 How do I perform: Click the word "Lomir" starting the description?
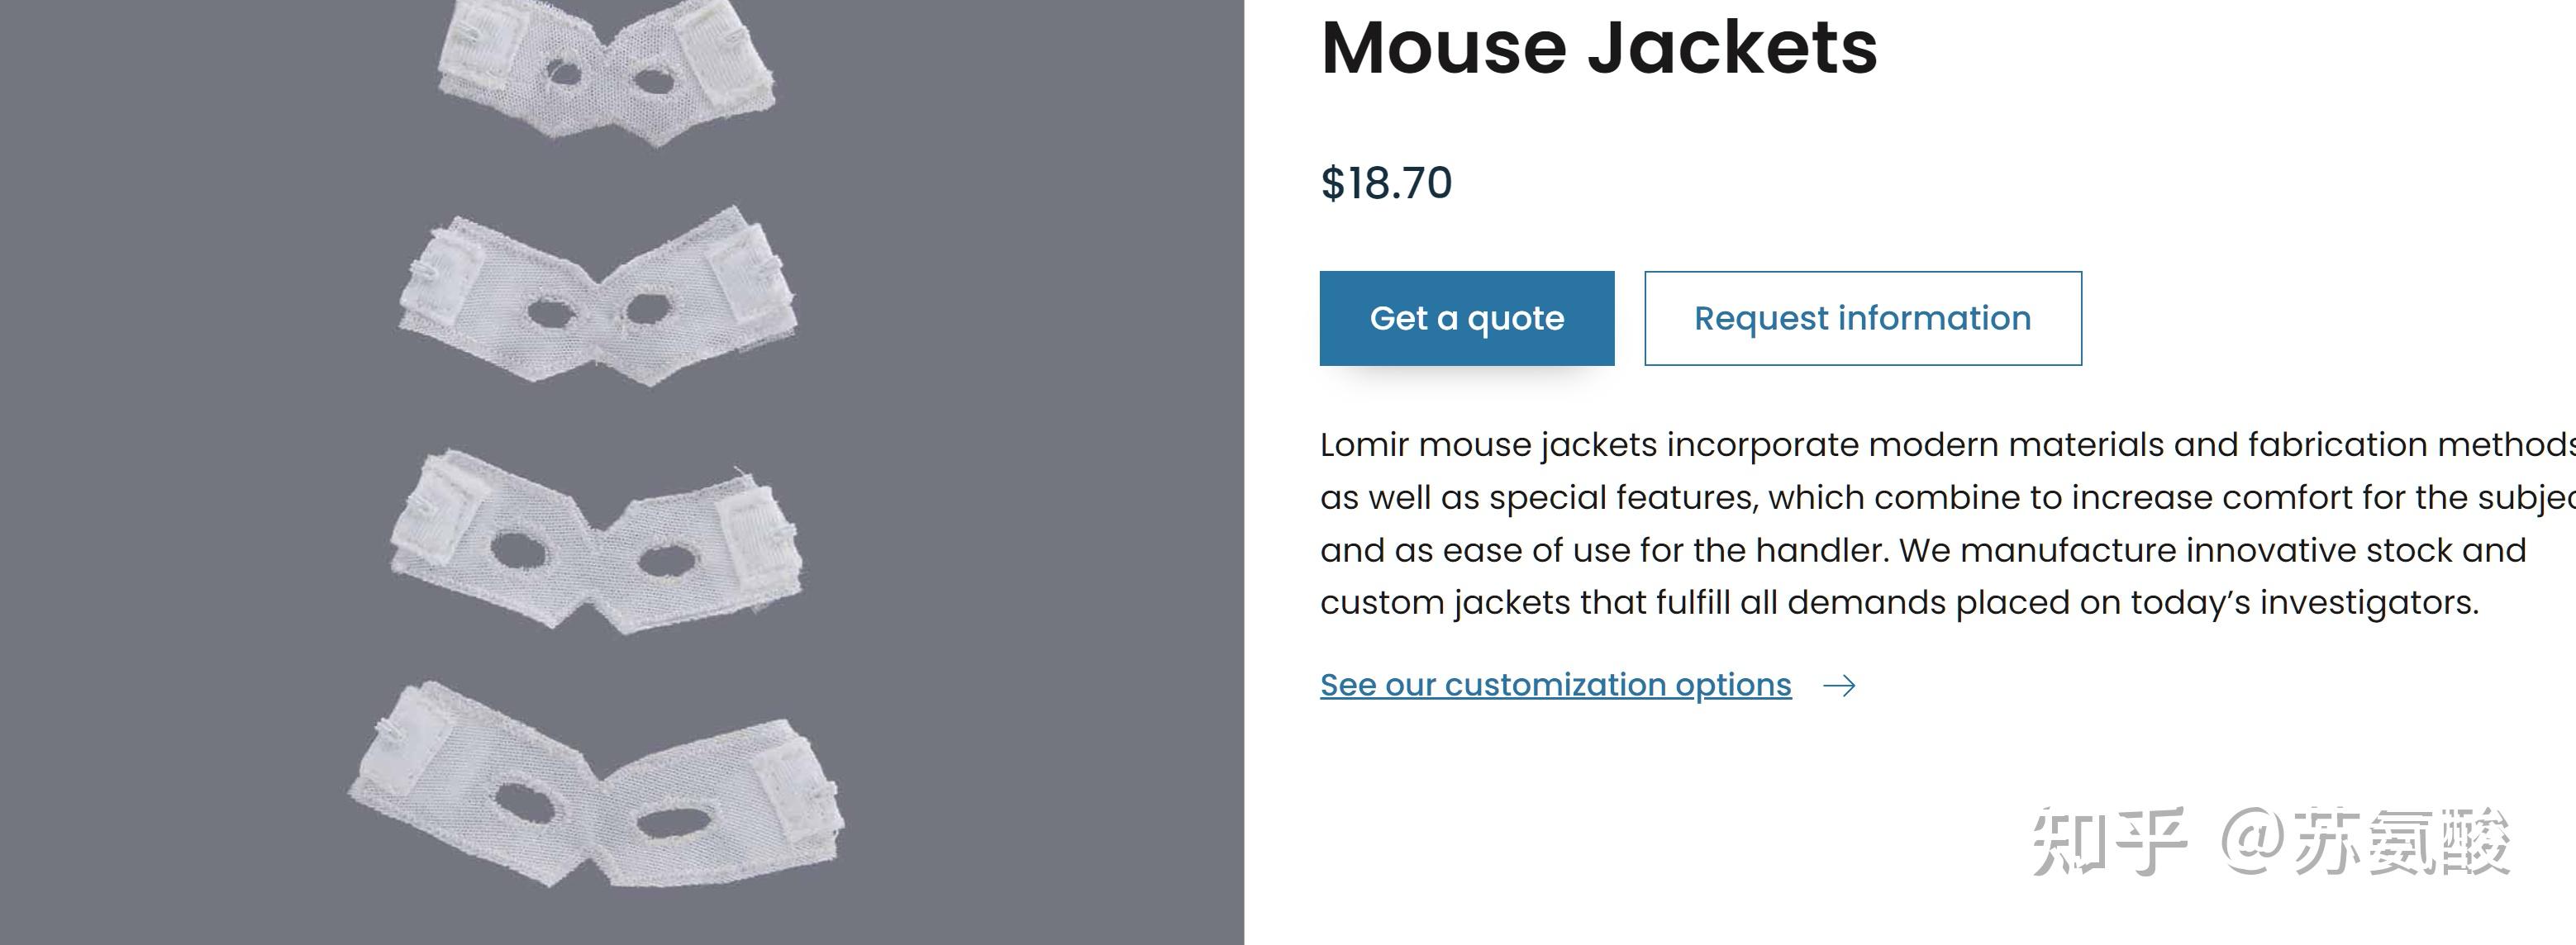(1364, 445)
